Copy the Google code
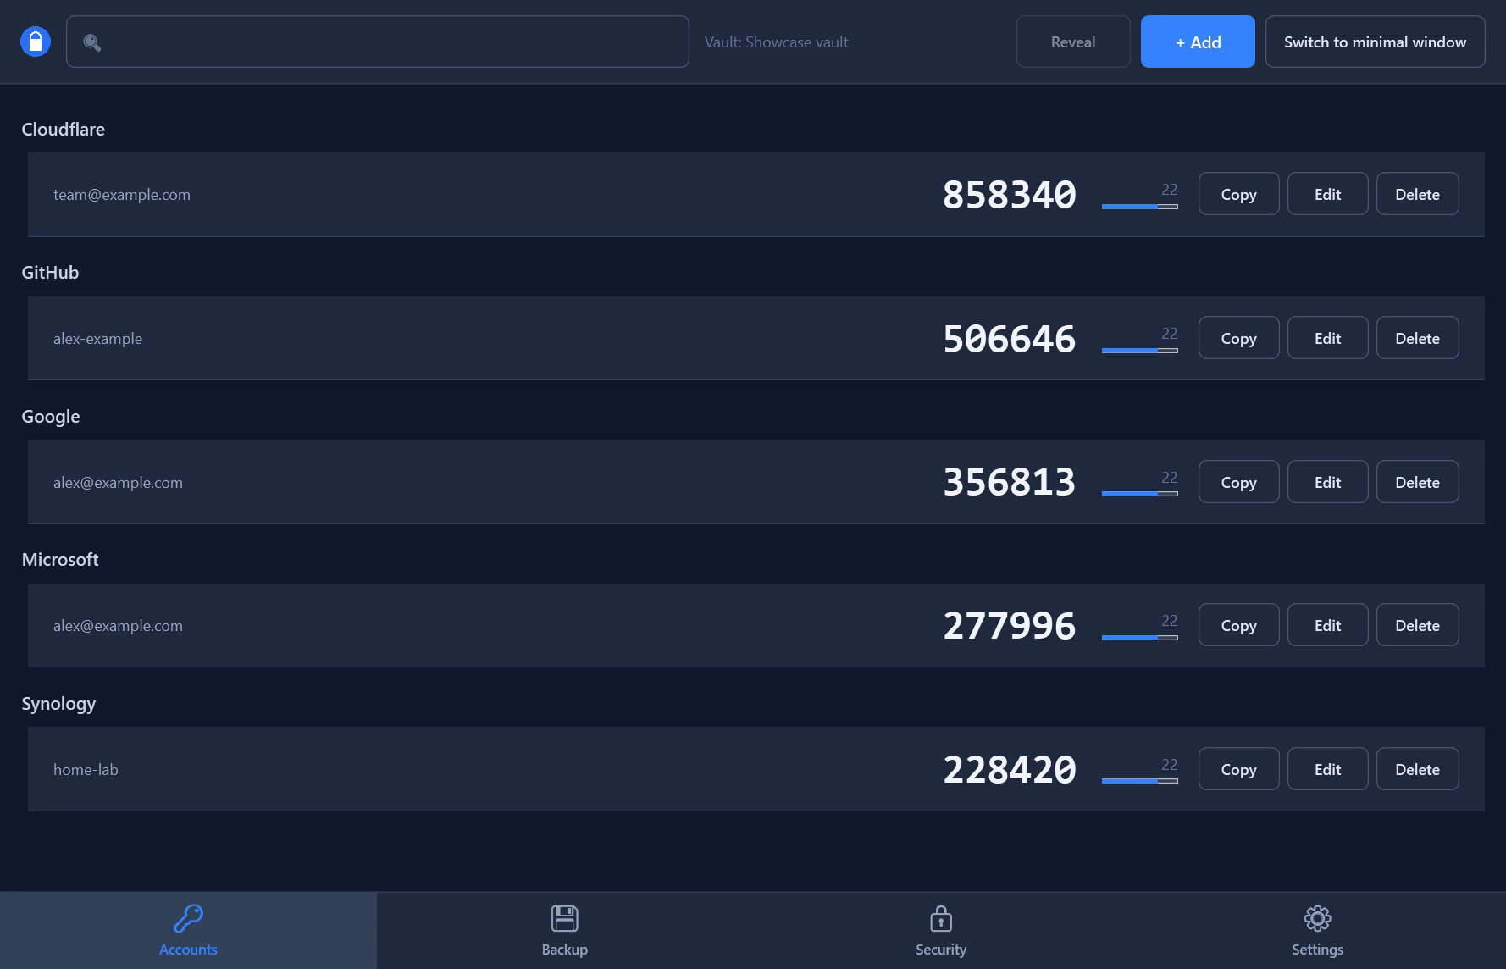This screenshot has width=1506, height=969. coord(1238,482)
